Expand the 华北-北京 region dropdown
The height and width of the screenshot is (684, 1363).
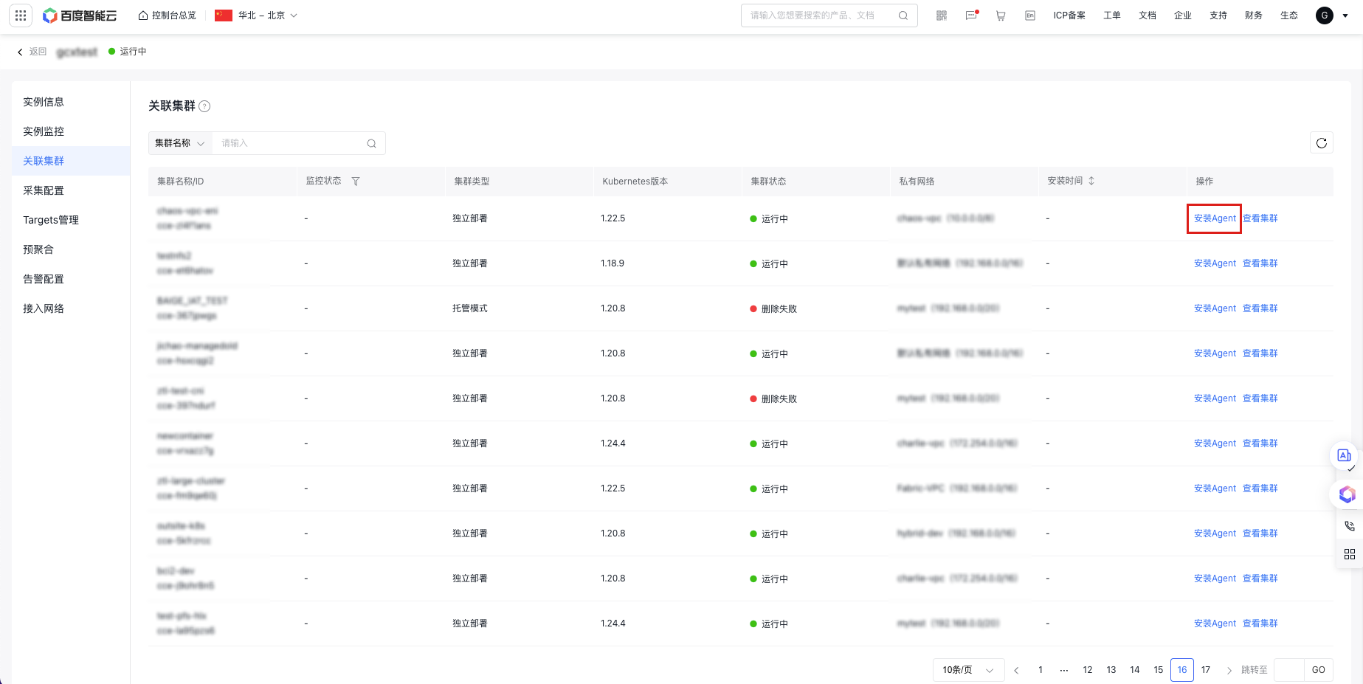tap(256, 15)
